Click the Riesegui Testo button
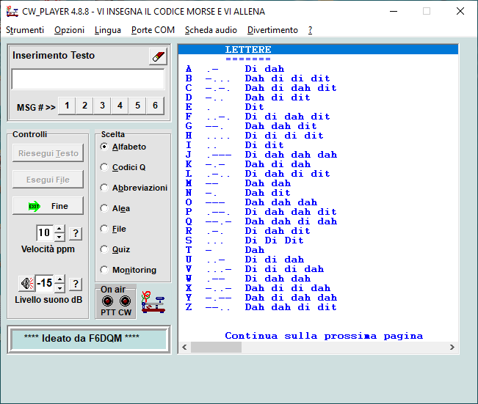The width and height of the screenshot is (478, 404). tap(48, 153)
